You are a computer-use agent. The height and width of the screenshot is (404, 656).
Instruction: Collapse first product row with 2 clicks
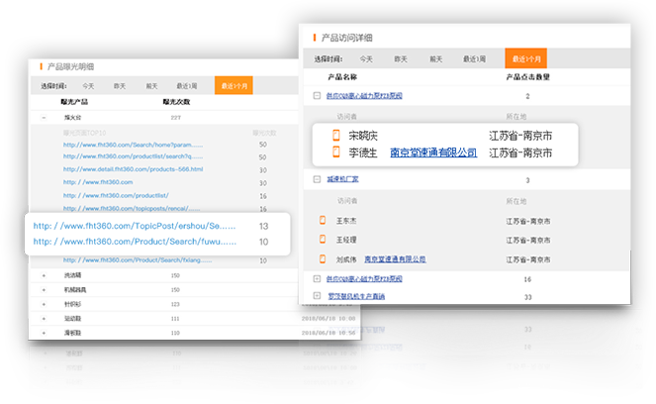(x=317, y=96)
